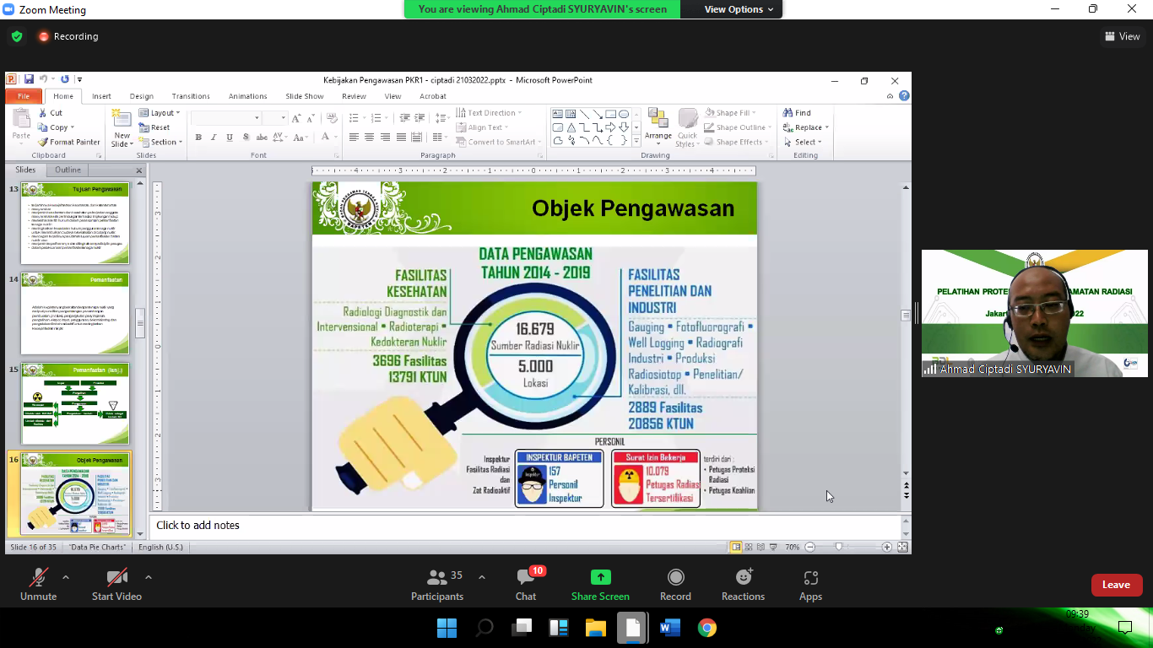The height and width of the screenshot is (648, 1153).
Task: Switch to the Outline pane tab
Action: pyautogui.click(x=68, y=170)
